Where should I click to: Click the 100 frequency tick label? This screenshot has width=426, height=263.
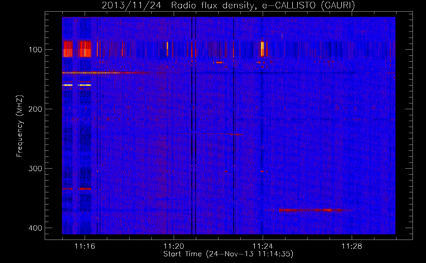[36, 50]
